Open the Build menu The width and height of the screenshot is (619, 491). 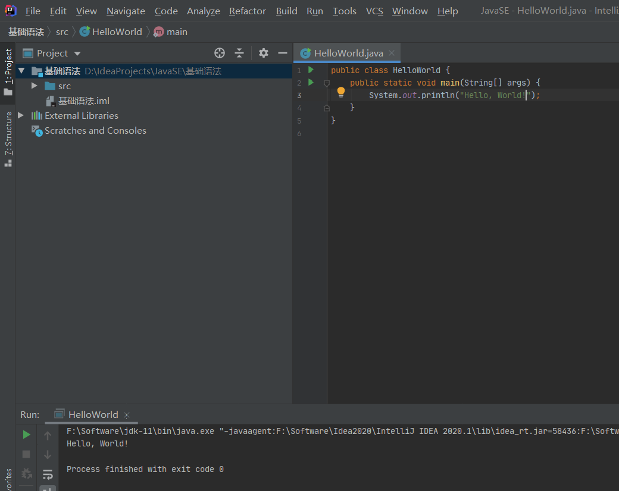click(287, 11)
